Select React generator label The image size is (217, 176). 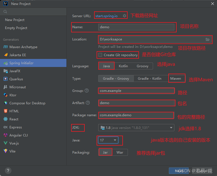pyautogui.click(x=14, y=119)
